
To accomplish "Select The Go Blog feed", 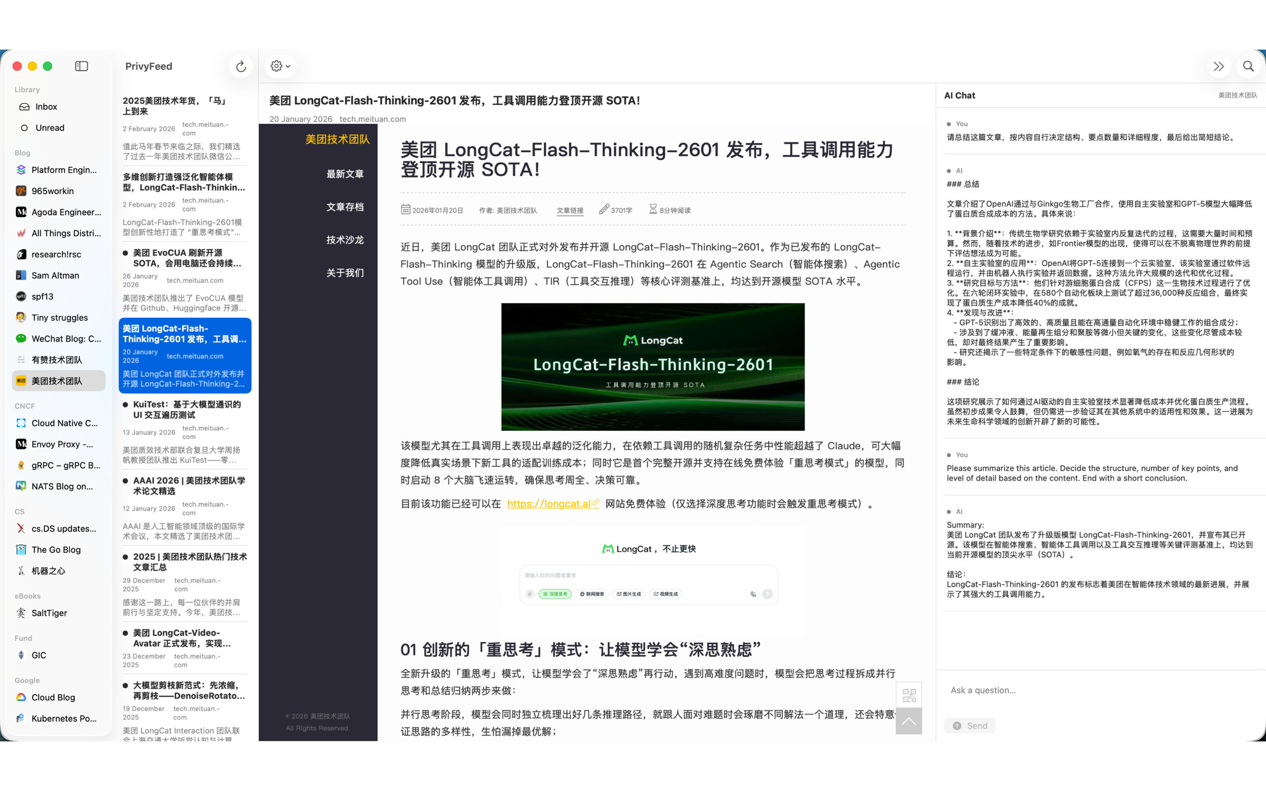I will (55, 549).
